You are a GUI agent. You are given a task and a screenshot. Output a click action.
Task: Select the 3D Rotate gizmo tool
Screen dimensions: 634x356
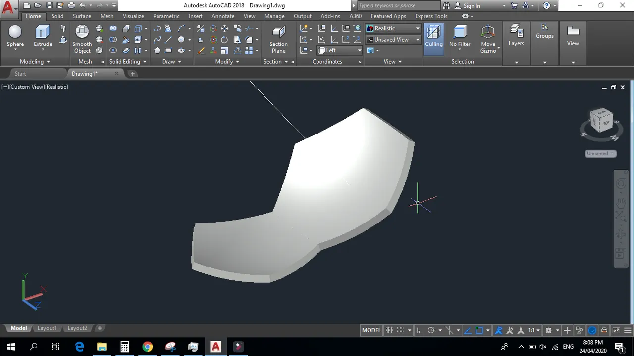213,40
